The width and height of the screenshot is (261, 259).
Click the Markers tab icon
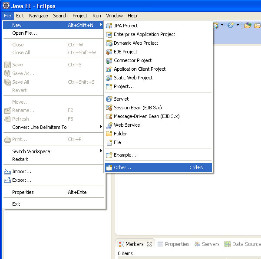[x=121, y=244]
